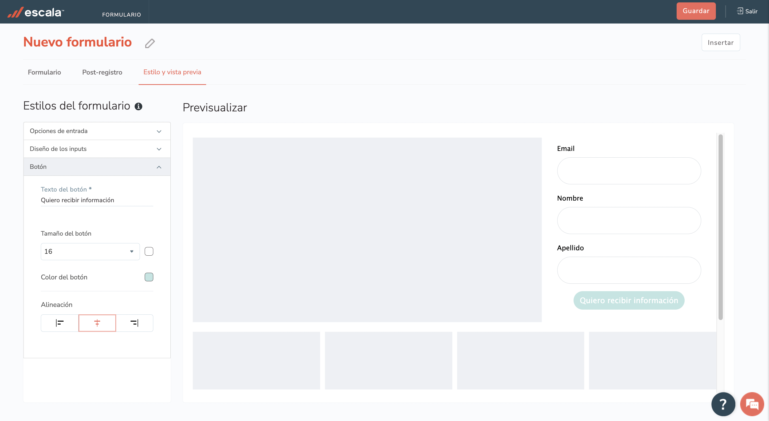Open the chat support bubble
Image resolution: width=769 pixels, height=421 pixels.
[752, 404]
